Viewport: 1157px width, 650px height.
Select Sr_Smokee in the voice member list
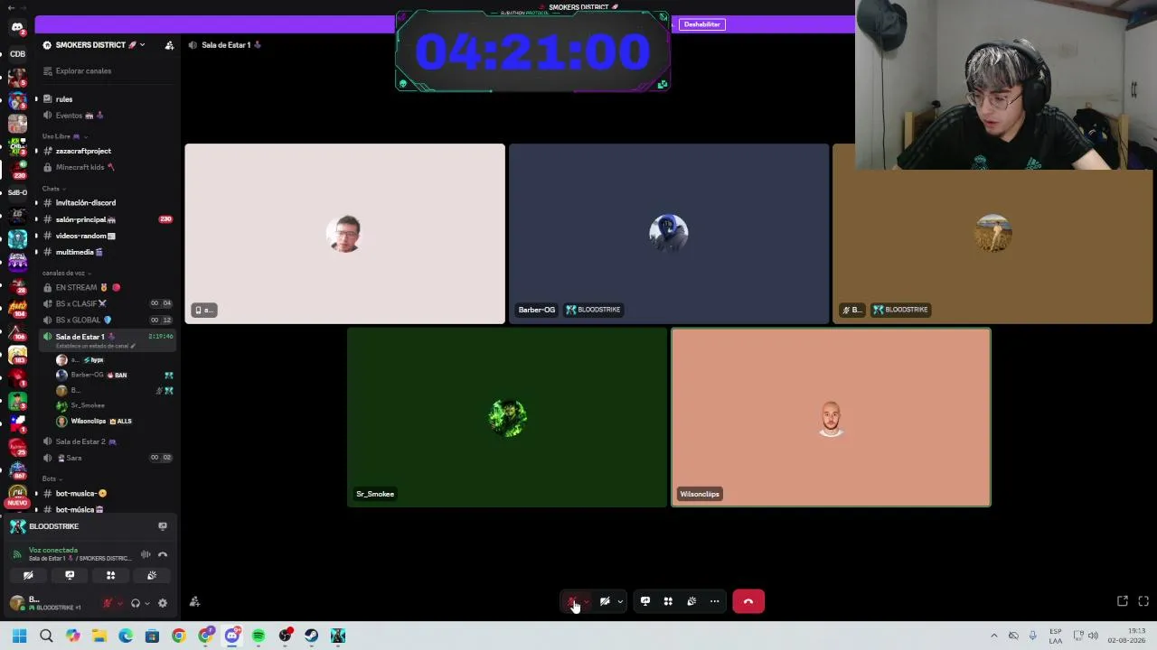pyautogui.click(x=114, y=405)
